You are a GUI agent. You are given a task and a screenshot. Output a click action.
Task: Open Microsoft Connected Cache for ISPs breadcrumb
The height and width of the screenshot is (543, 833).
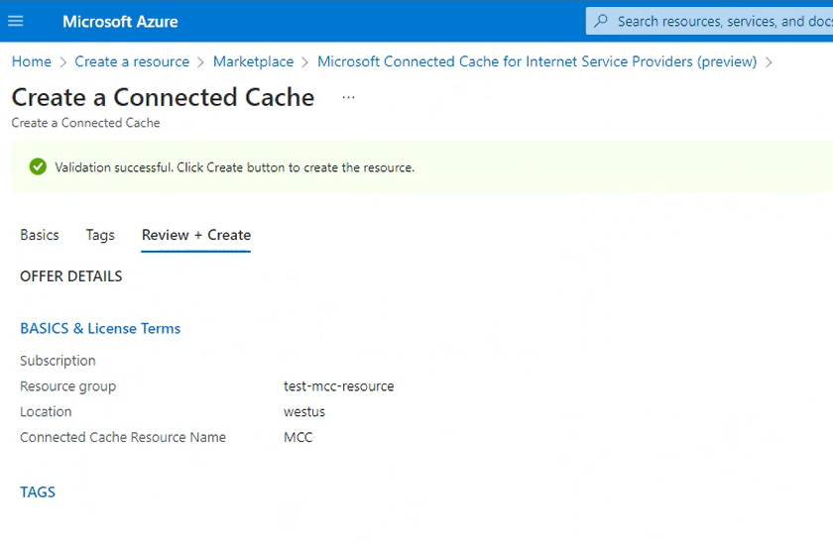point(536,61)
